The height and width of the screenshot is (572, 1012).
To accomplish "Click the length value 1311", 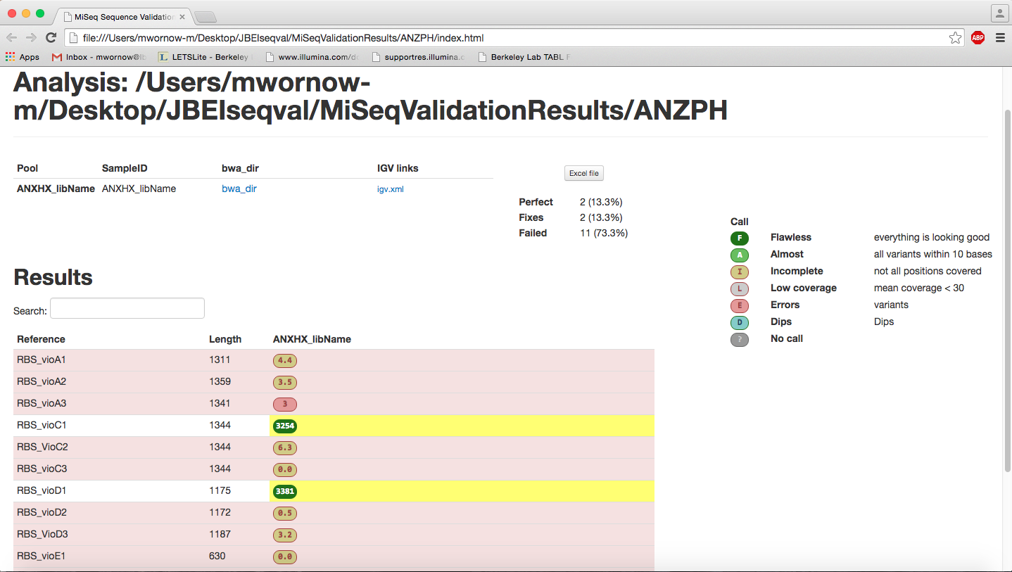I will coord(220,360).
